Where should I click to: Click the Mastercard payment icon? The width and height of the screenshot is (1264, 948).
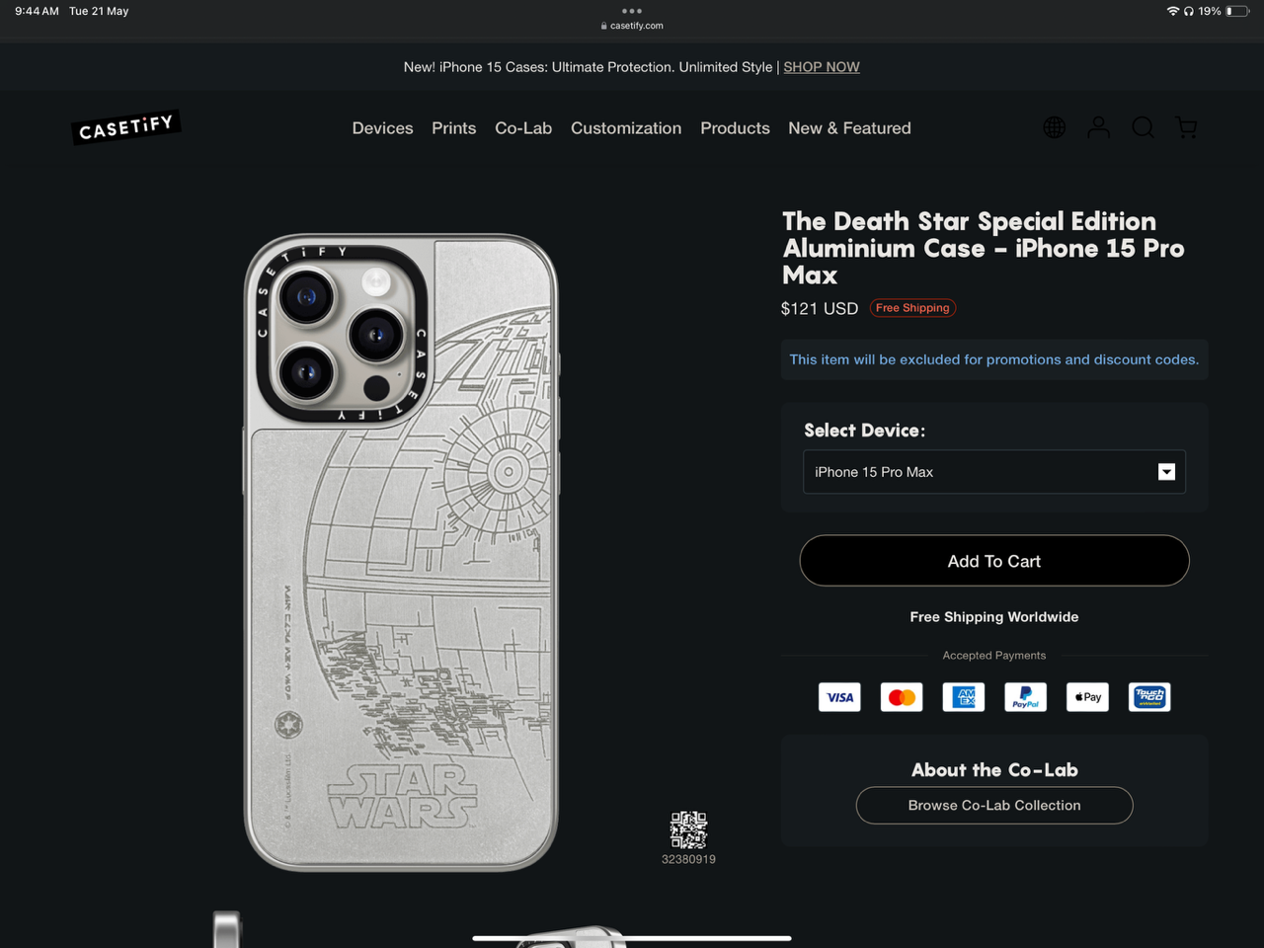902,697
